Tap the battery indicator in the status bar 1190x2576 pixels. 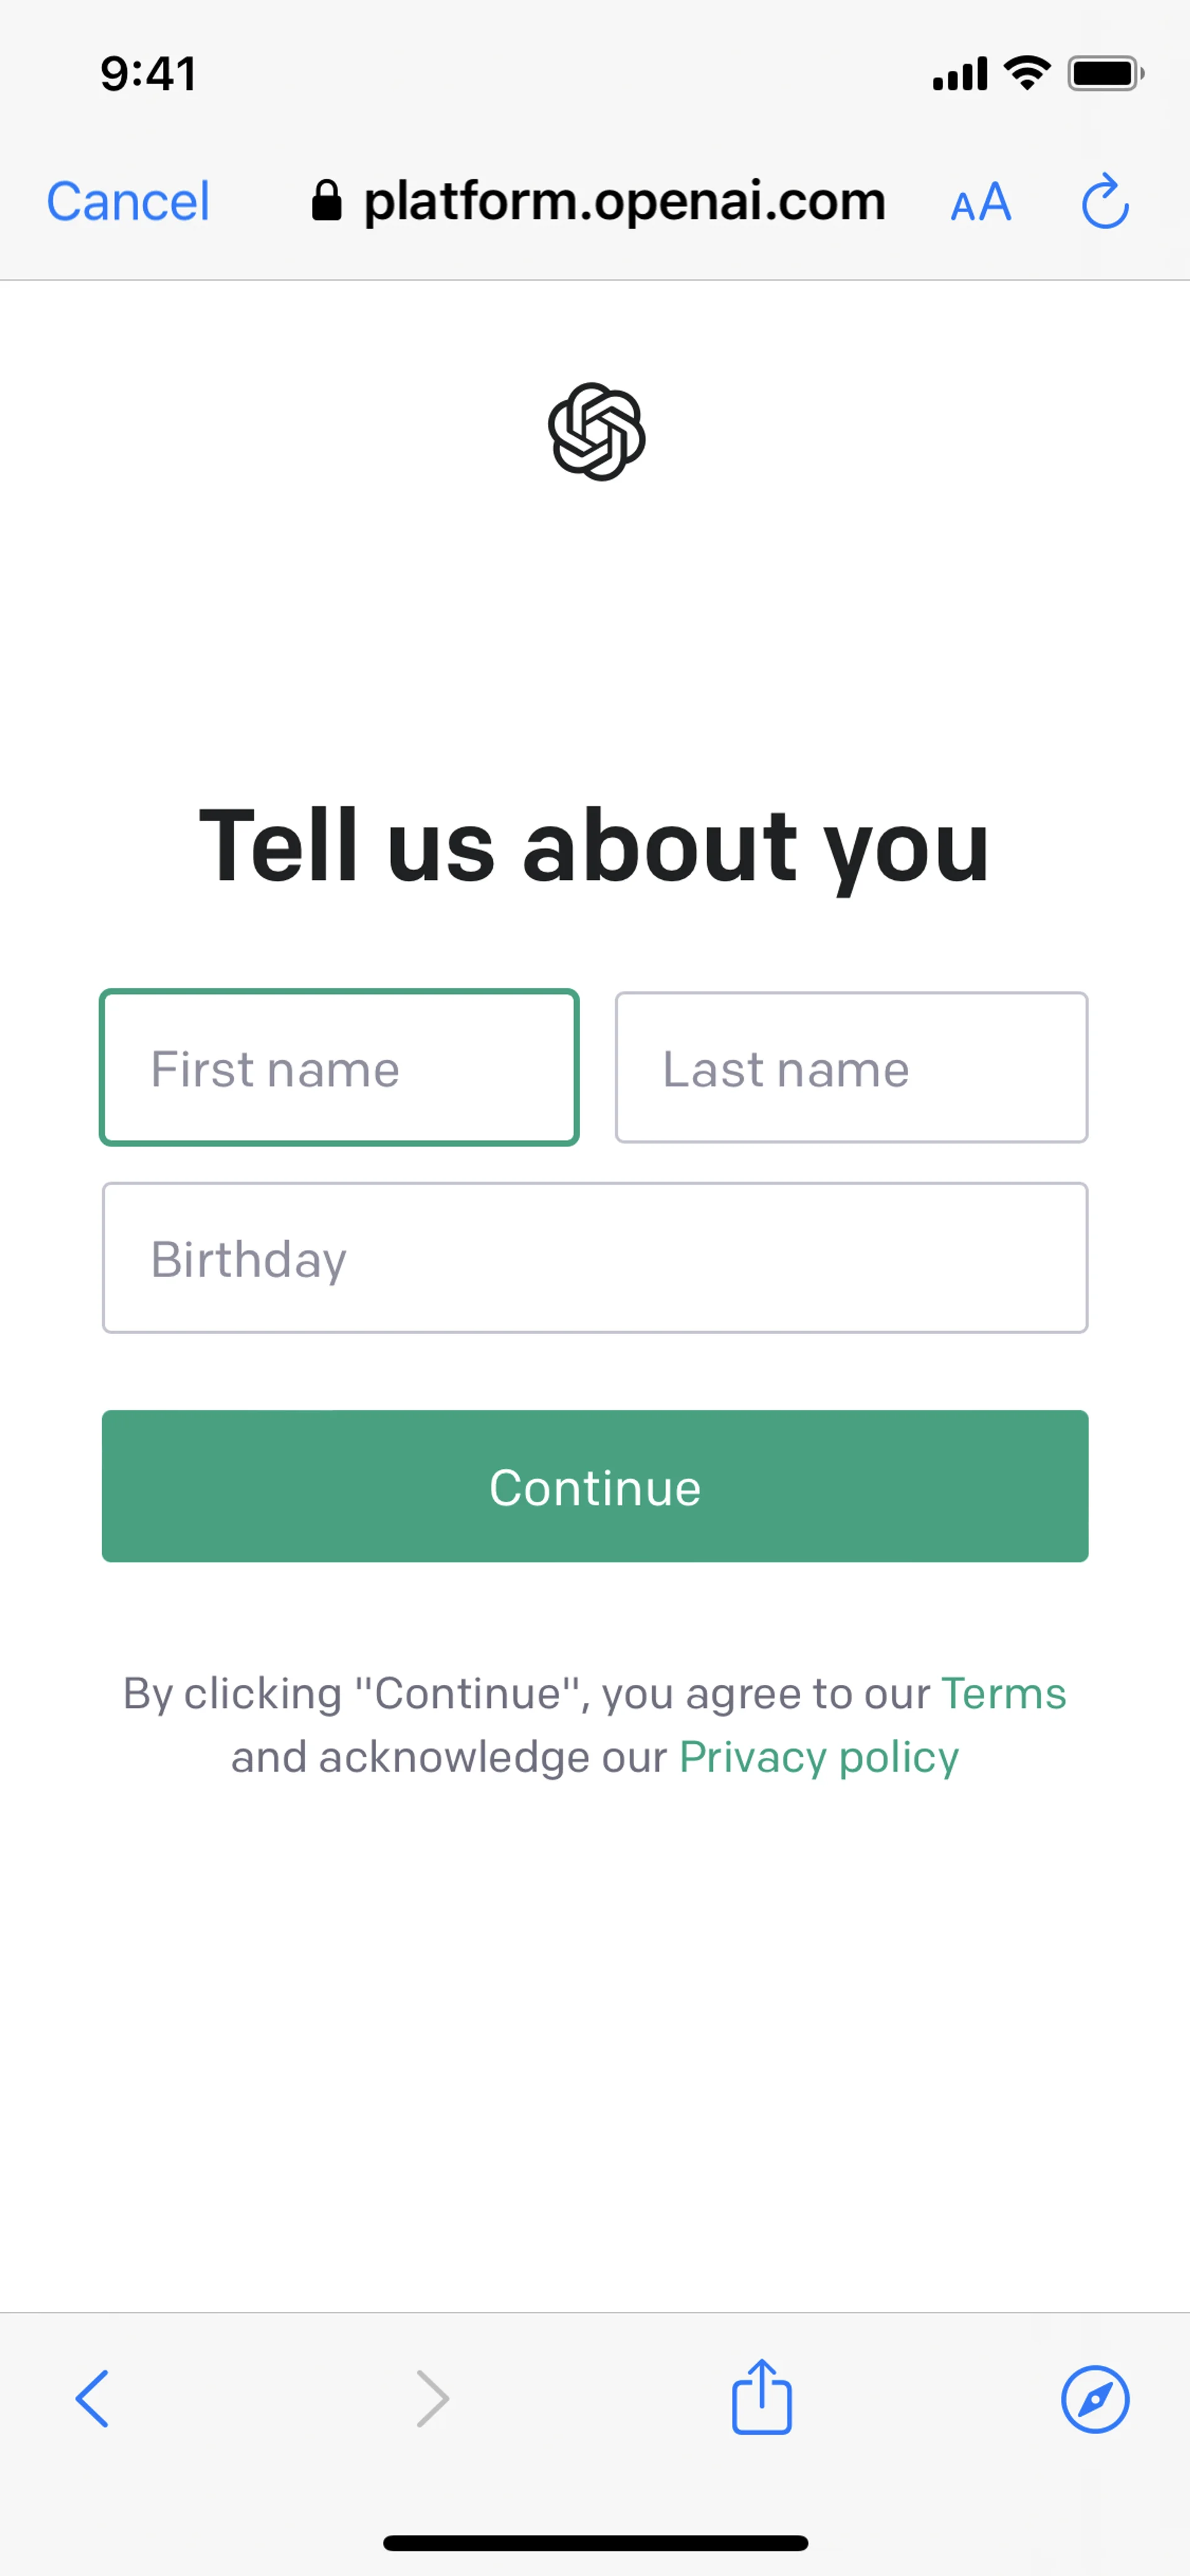coord(1105,74)
